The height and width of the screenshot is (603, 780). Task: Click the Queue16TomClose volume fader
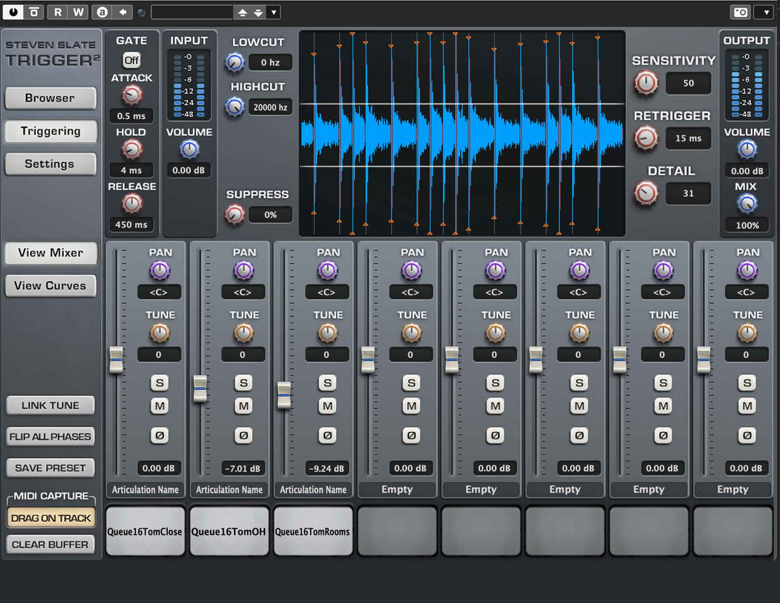116,359
